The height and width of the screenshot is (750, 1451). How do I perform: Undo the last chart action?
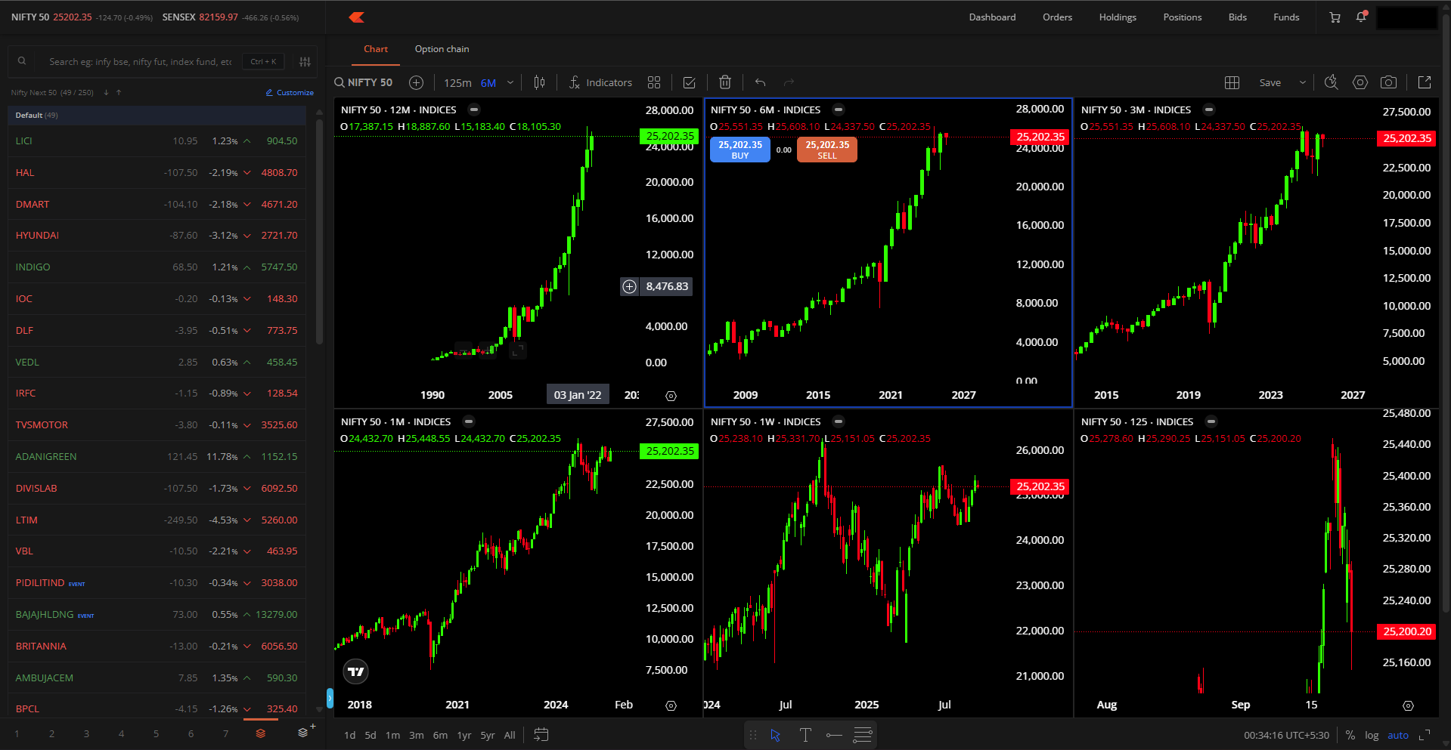(760, 82)
